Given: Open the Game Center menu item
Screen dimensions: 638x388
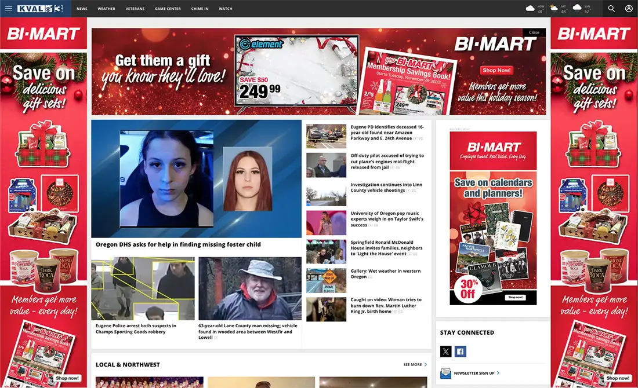Looking at the screenshot, I should 168,9.
